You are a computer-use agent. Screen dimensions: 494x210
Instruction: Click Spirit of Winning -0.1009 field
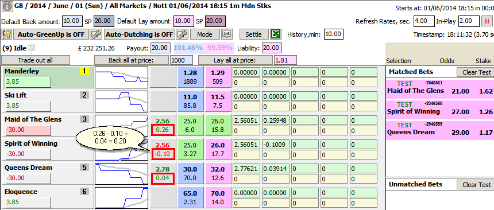275,145
